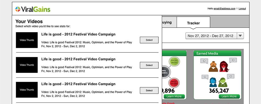Screen dimensions: 261x104
Task: Click the blue headset person avatar icon
Action: [213, 82]
